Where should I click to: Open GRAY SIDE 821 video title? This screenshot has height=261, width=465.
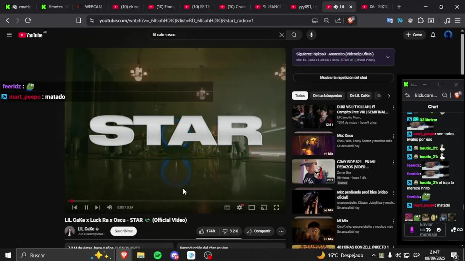pyautogui.click(x=356, y=164)
